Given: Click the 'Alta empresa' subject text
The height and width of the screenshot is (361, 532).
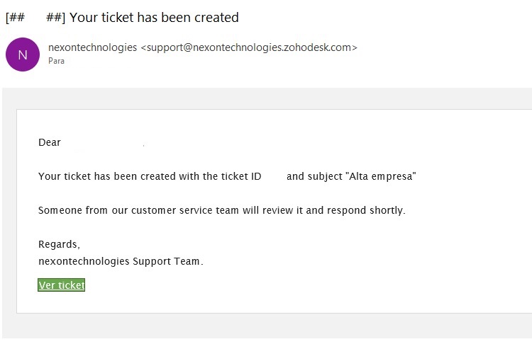Looking at the screenshot, I should tap(381, 176).
